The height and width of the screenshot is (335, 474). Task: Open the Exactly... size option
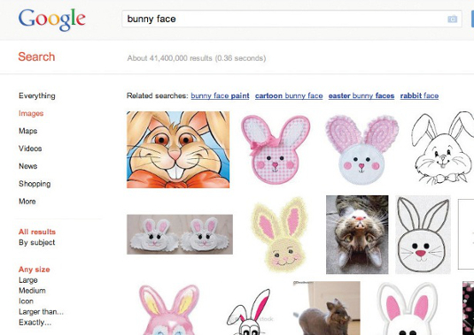(x=35, y=323)
